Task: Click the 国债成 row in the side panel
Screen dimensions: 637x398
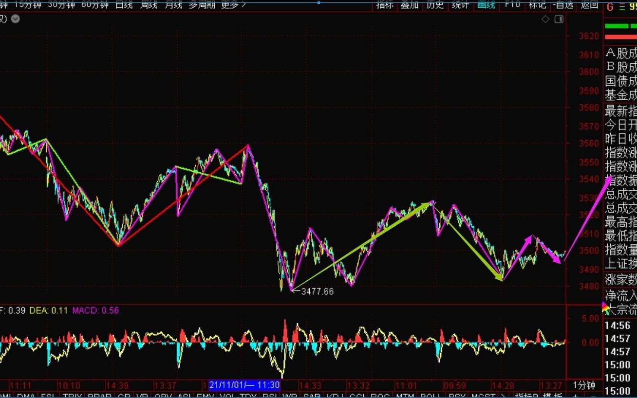Action: (620, 81)
